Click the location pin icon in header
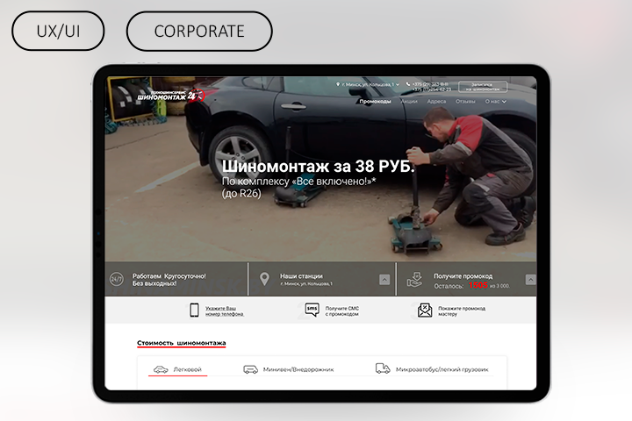 [x=338, y=84]
